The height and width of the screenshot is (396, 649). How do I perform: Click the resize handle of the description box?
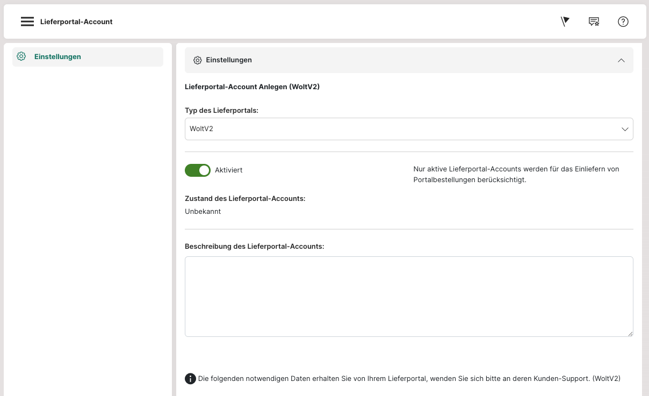coord(630,334)
